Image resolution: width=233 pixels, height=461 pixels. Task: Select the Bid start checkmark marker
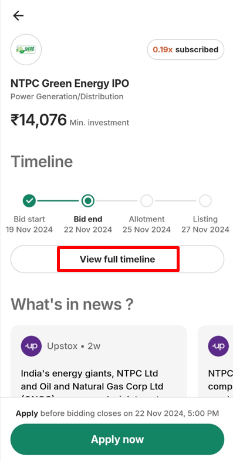(x=29, y=201)
